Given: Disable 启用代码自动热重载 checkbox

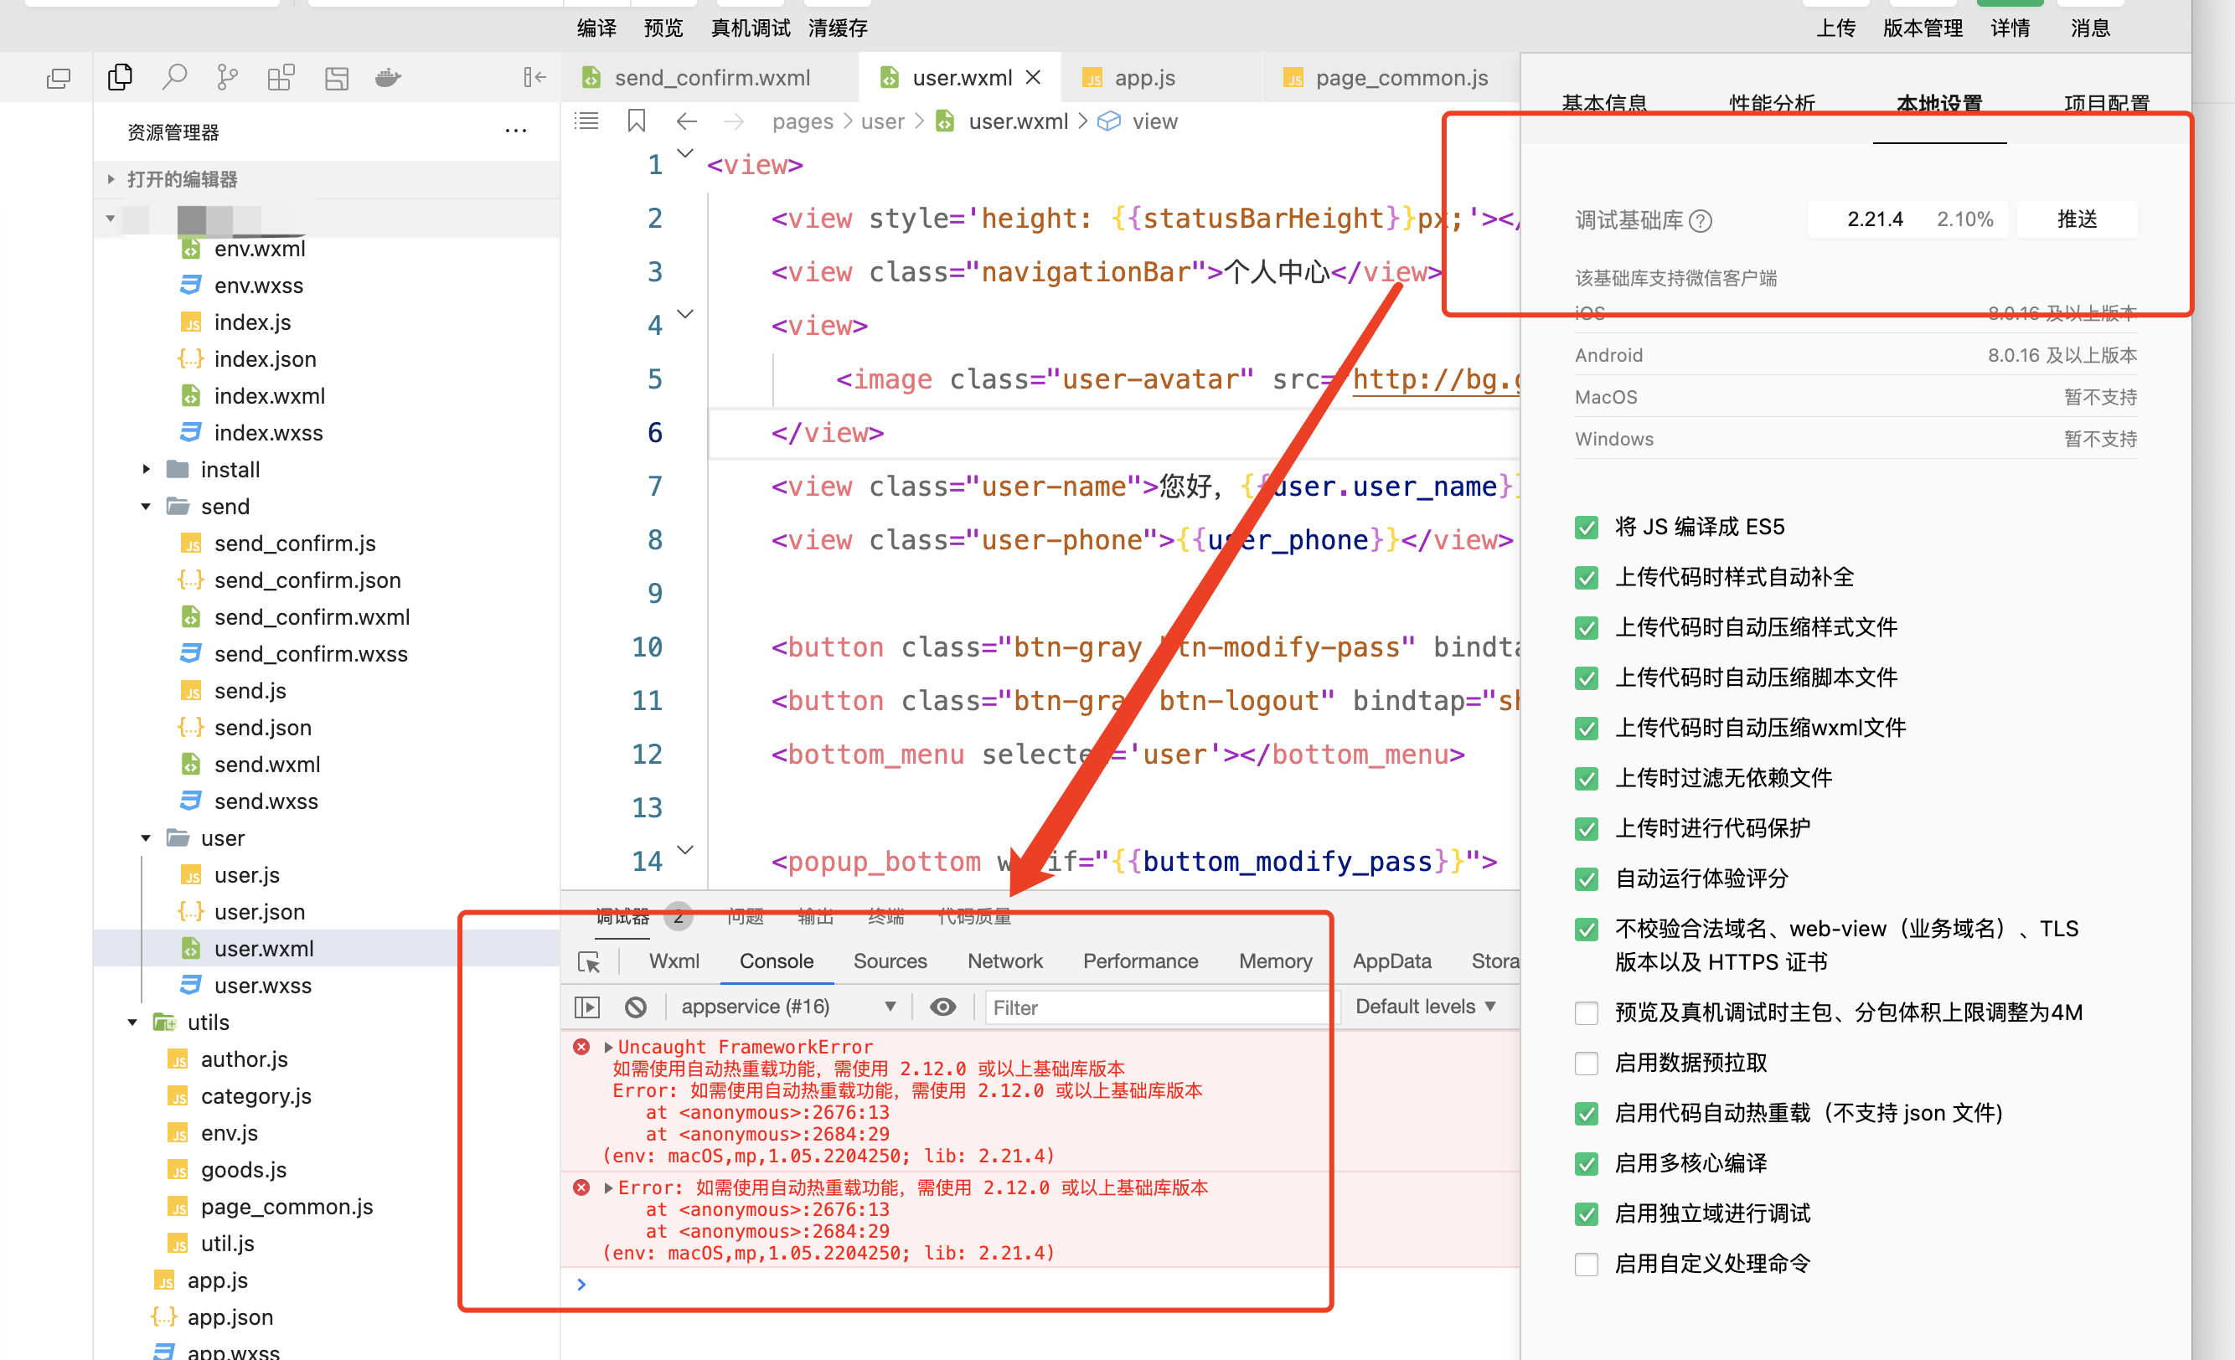Looking at the screenshot, I should [1587, 1112].
